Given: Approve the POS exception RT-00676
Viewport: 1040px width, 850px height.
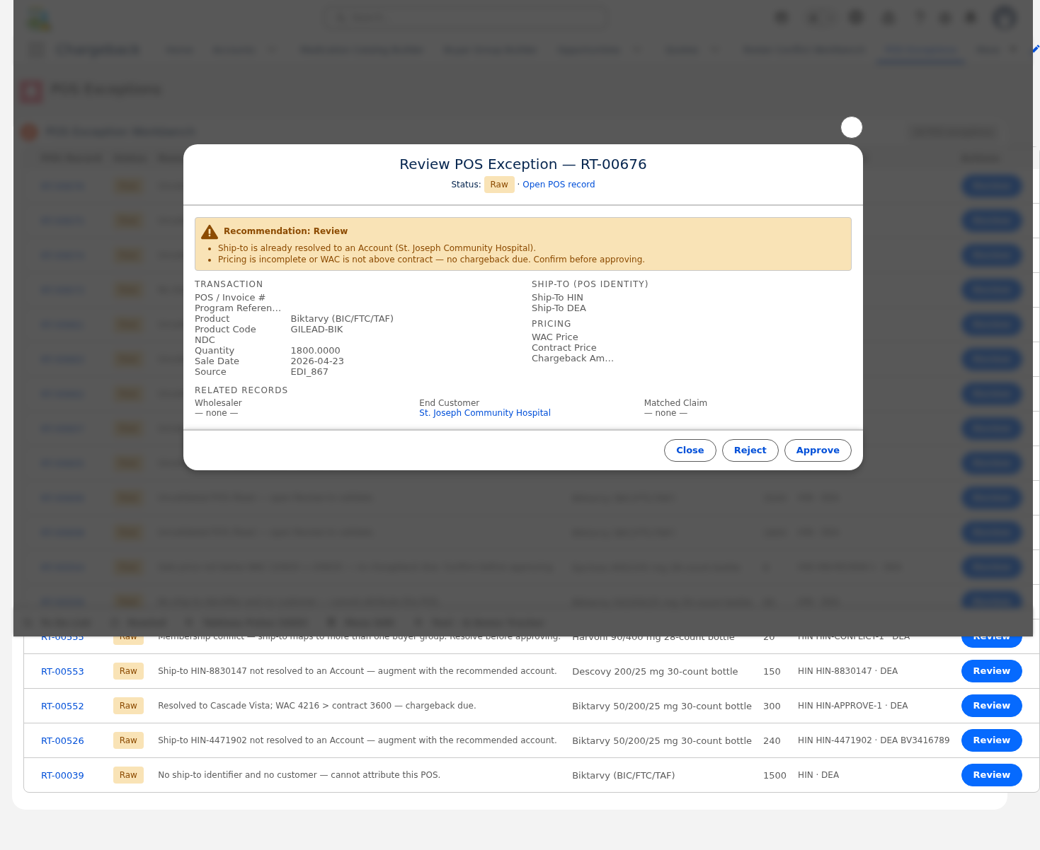Looking at the screenshot, I should click(x=818, y=450).
